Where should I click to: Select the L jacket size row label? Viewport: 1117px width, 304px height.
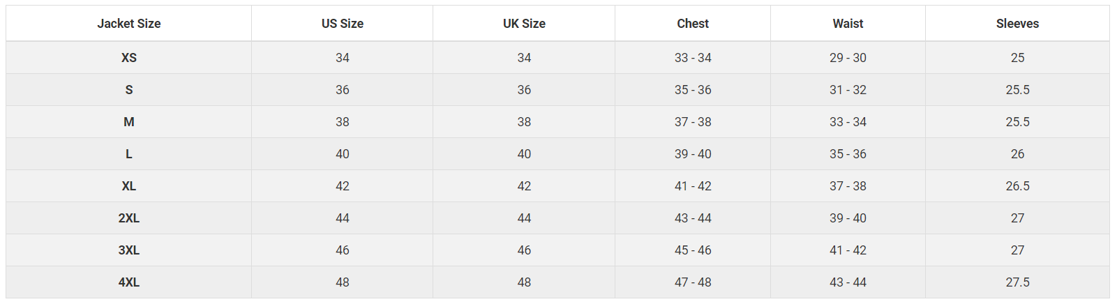point(129,154)
